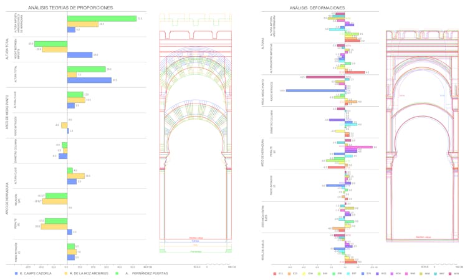Click the arch deformation drawing on the far right
This screenshot has width=470, height=280.
[x=423, y=137]
